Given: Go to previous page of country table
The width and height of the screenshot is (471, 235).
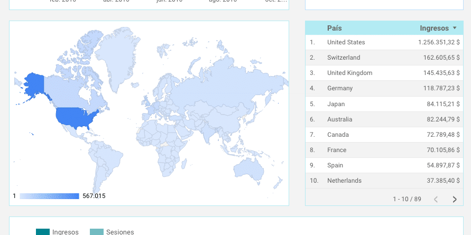Looking at the screenshot, I should point(436,199).
